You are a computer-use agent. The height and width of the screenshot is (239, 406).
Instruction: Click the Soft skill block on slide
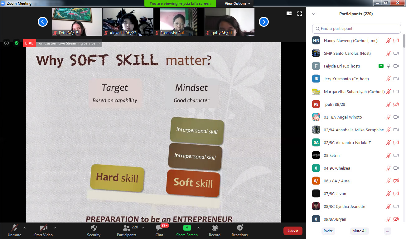pos(193,183)
